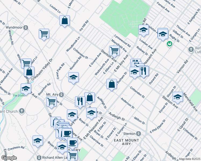The image size is (201, 161).
Task: Click the Crest Park Rd label
Action: [x=60, y=71]
